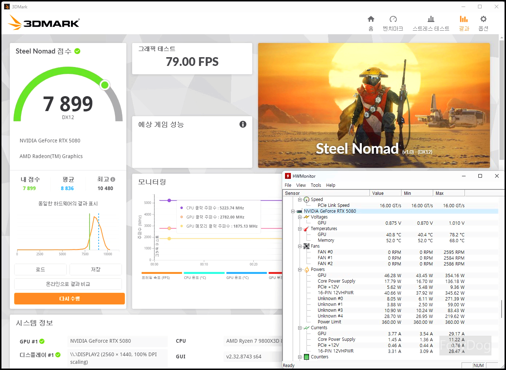Click the Voltages icon in HWMonitor tree
Screen dimensions: 506x370
tap(307, 217)
